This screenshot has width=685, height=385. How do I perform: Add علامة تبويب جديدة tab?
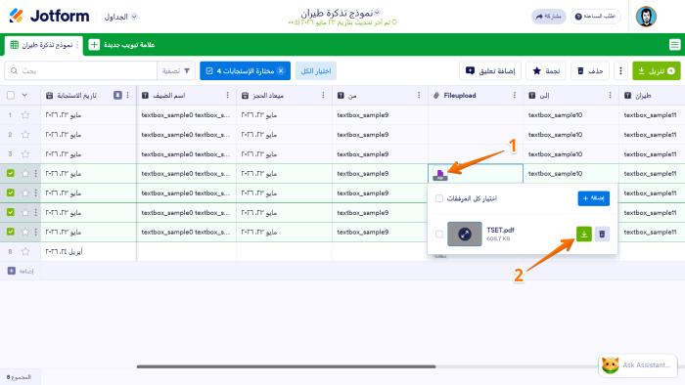[x=122, y=45]
